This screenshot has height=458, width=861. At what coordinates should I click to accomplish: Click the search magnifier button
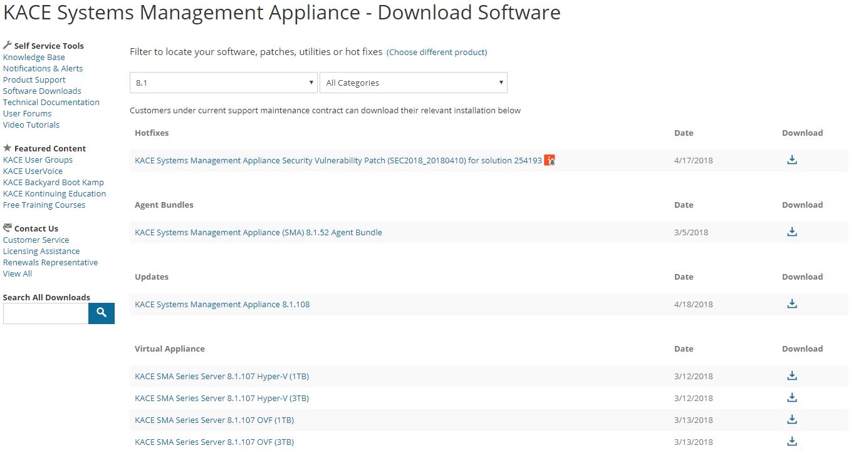click(102, 313)
